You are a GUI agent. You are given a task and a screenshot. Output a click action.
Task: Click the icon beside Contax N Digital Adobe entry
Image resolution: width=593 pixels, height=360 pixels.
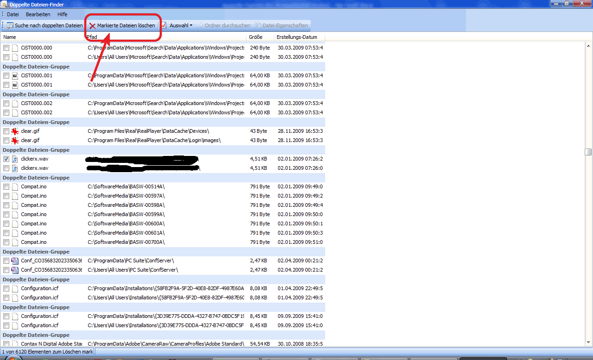click(15, 344)
